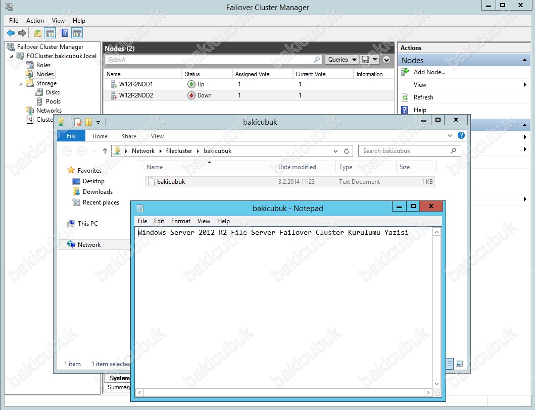
Task: Click the Explorer up-directory arrow
Action: (105, 151)
